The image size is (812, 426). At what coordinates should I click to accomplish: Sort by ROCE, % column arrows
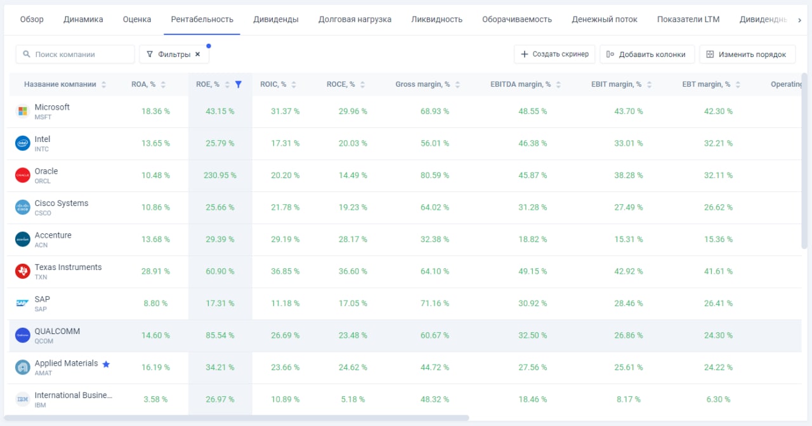tap(362, 84)
